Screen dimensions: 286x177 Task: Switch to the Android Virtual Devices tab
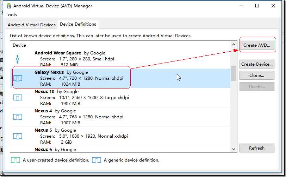coord(32,25)
